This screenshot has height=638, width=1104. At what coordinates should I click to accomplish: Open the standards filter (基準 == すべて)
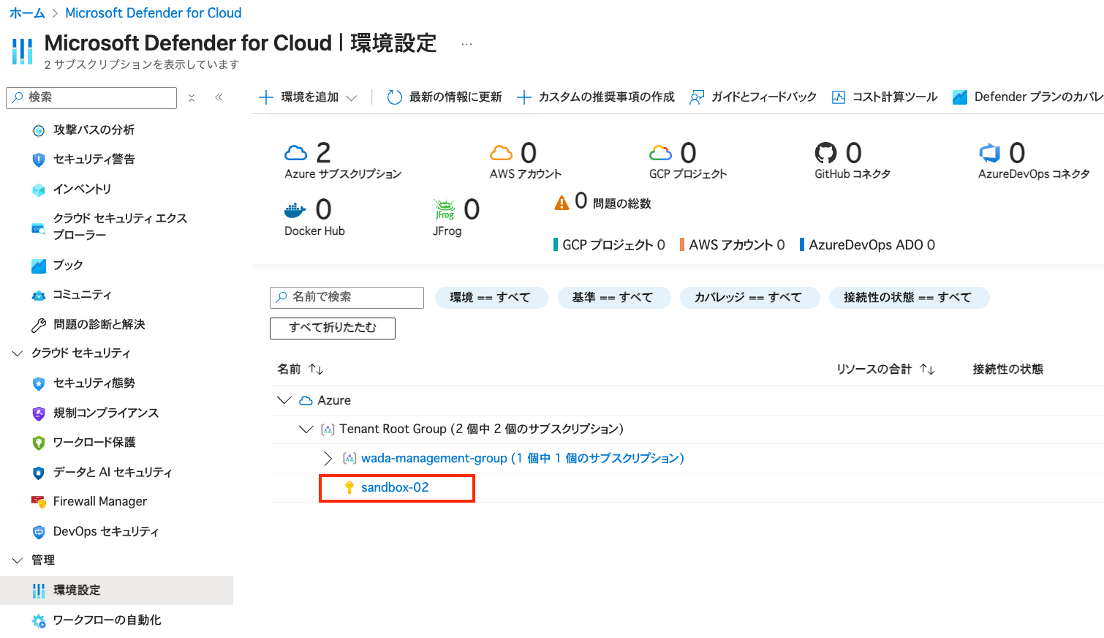tap(613, 298)
